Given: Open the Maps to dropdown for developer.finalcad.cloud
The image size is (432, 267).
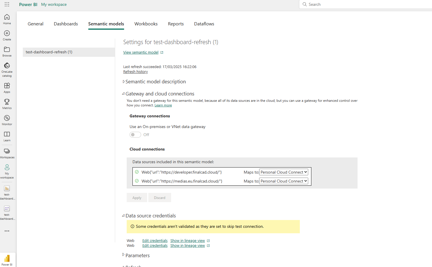Looking at the screenshot, I should pos(284,172).
